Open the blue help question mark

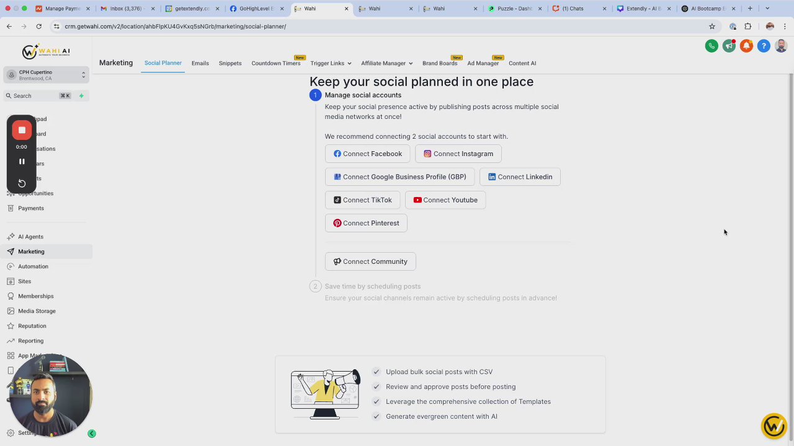(764, 46)
